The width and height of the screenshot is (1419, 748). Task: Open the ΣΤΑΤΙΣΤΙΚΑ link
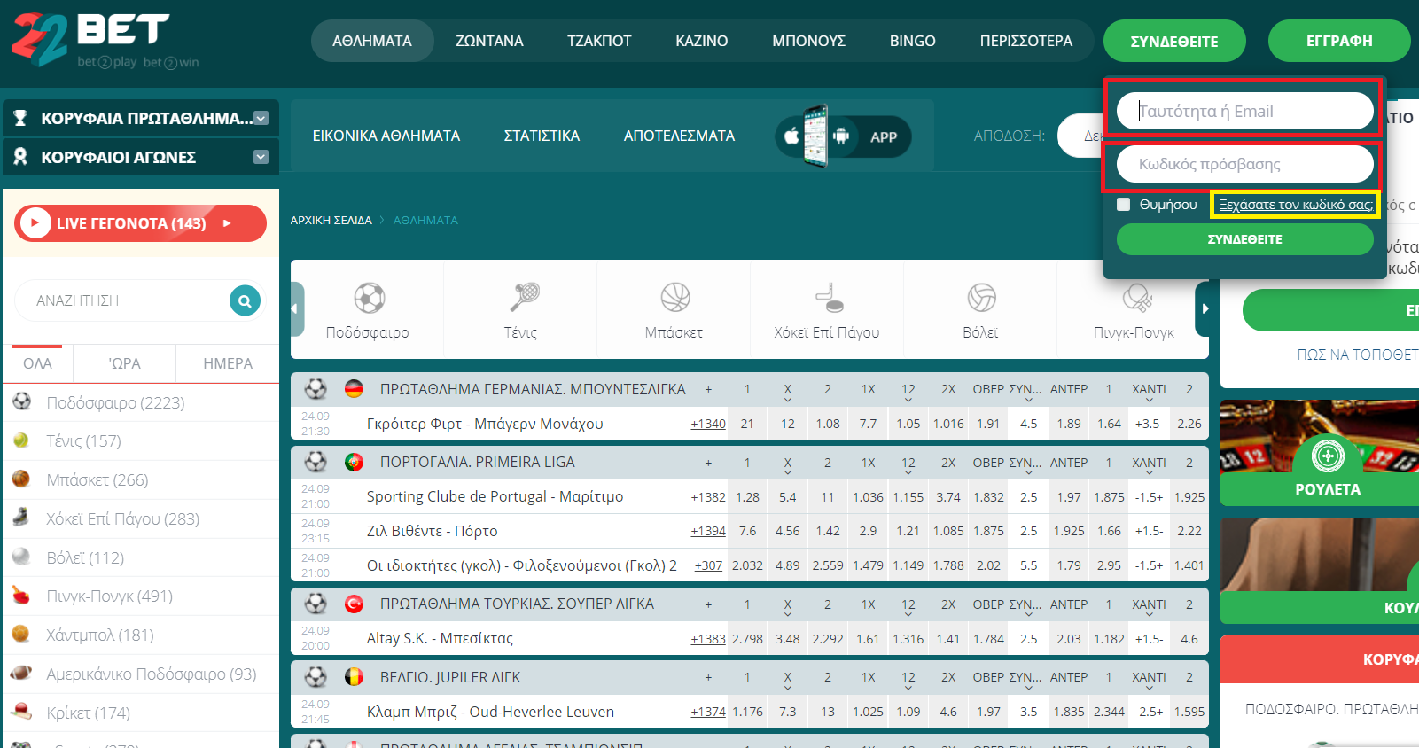pyautogui.click(x=542, y=136)
